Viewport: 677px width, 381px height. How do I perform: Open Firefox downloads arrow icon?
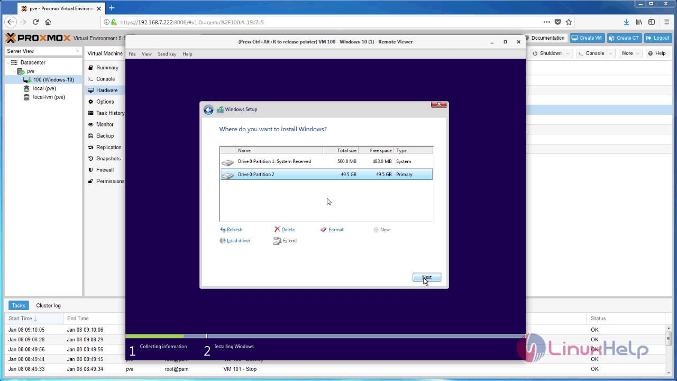(626, 22)
